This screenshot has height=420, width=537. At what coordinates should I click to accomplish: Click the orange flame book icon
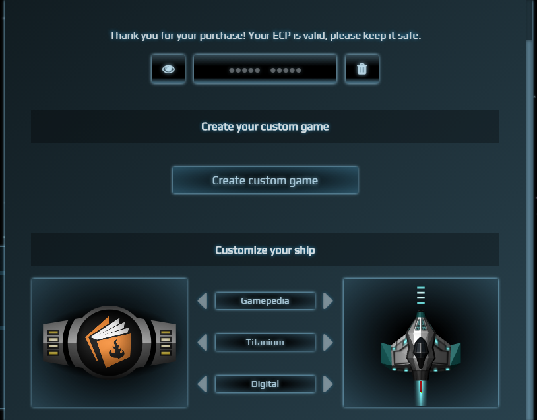pyautogui.click(x=110, y=342)
